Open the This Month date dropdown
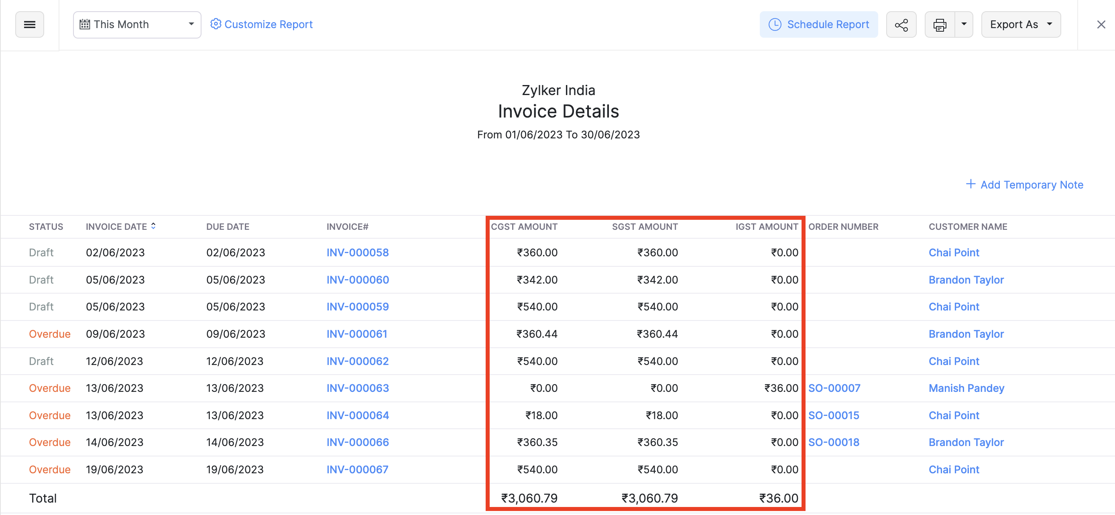This screenshot has width=1115, height=515. click(x=137, y=24)
